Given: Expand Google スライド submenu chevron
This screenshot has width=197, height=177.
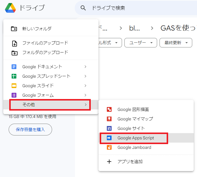Looking at the screenshot, I should (x=85, y=86).
